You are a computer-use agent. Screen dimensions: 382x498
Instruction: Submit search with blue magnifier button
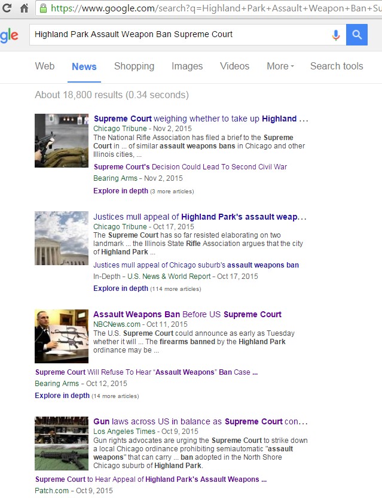click(x=357, y=35)
